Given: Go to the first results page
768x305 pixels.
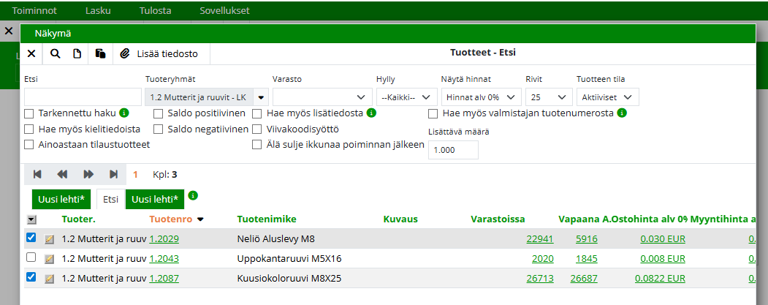Looking at the screenshot, I should (x=37, y=174).
